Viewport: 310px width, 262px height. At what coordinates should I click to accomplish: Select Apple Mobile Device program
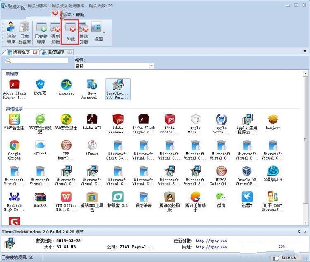[x=196, y=124]
